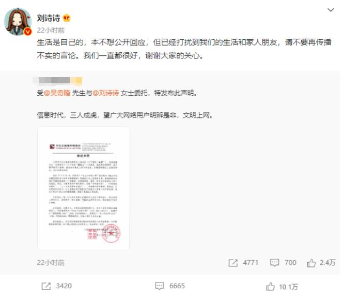Open quoted post text 信息时代，三人成虎
This screenshot has width=343, height=298.
(x=67, y=115)
